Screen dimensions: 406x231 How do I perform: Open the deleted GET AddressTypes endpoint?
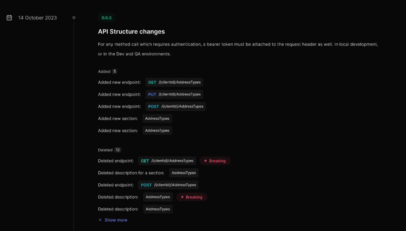pos(167,161)
